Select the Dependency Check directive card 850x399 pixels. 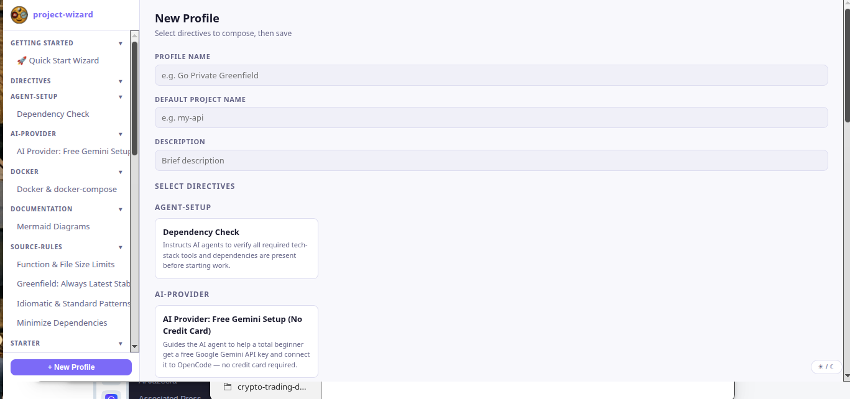[x=236, y=249]
